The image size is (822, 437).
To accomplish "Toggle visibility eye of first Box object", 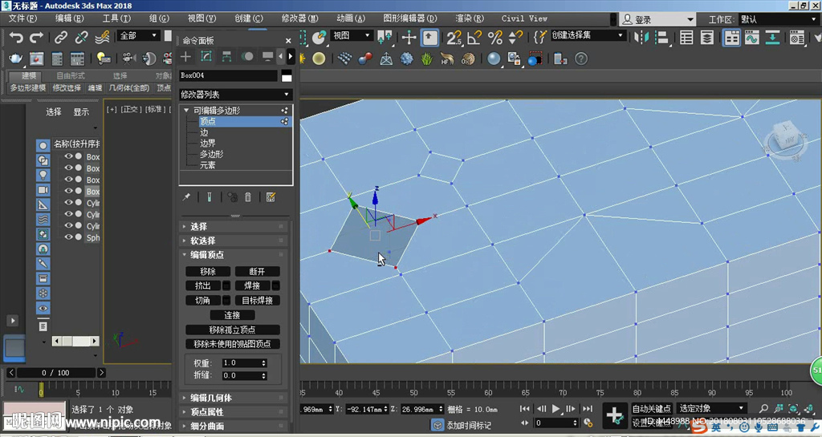I will pos(69,157).
